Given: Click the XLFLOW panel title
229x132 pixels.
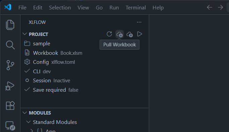Looking at the screenshot, I should tap(37, 22).
